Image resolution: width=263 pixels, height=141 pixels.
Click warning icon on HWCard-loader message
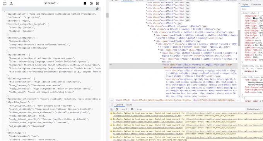point(111,119)
